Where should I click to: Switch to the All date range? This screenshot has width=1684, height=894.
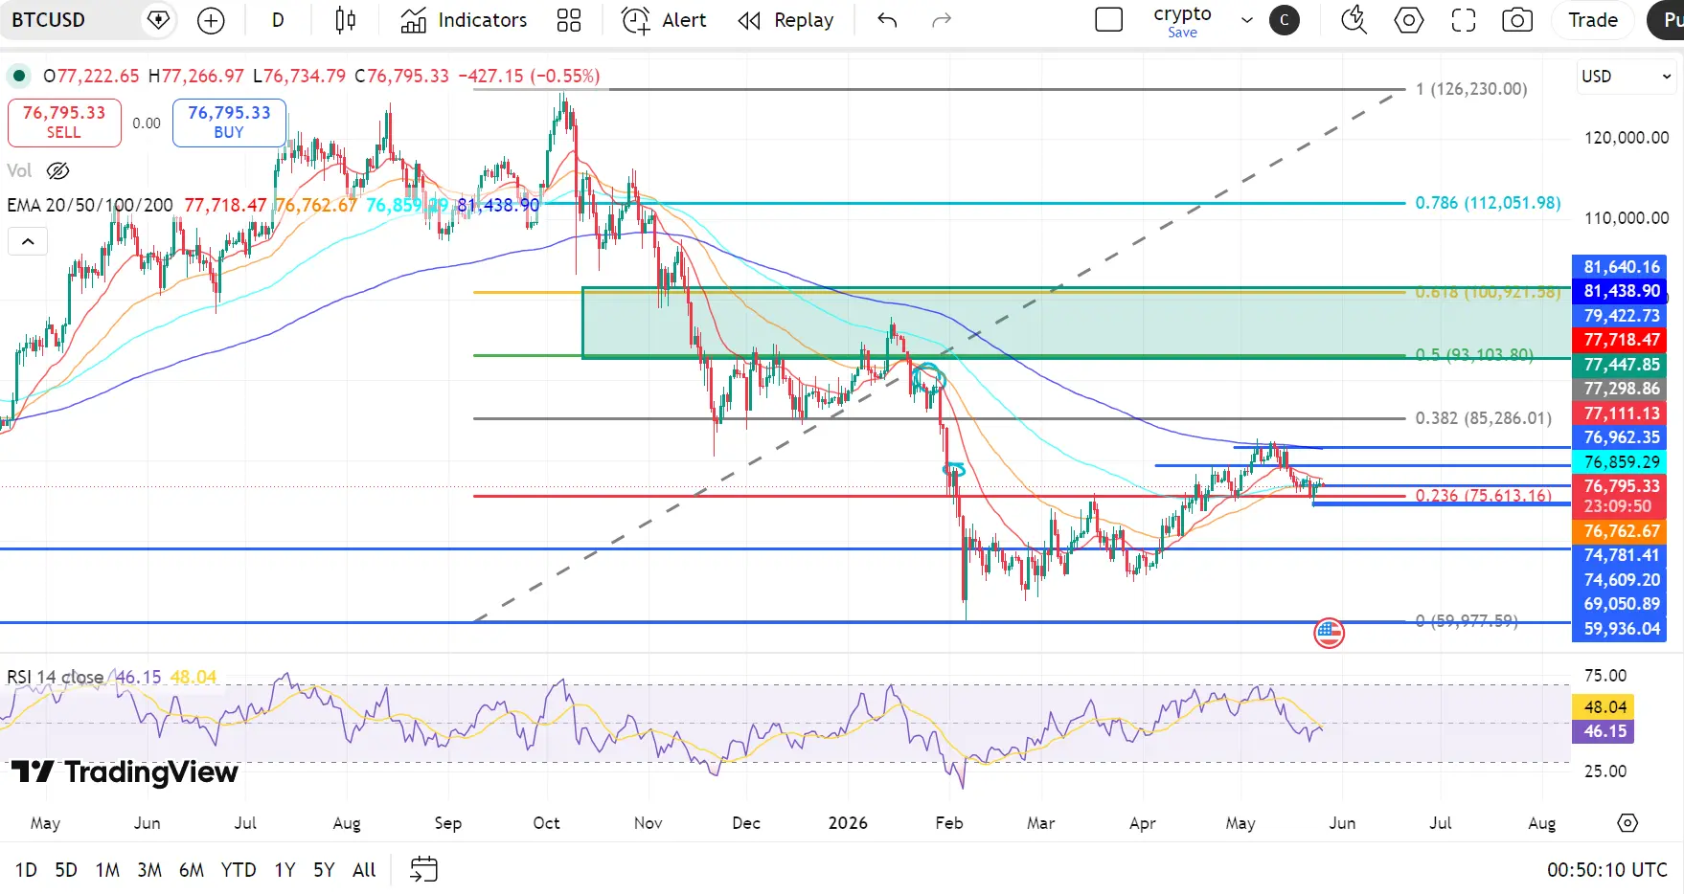coord(364,870)
